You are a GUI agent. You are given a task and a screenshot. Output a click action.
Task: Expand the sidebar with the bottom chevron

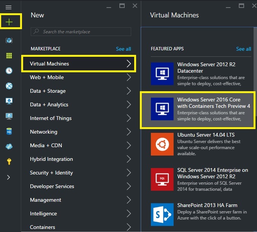point(9,177)
